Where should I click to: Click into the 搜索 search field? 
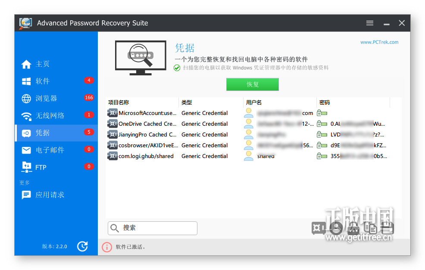[153, 228]
